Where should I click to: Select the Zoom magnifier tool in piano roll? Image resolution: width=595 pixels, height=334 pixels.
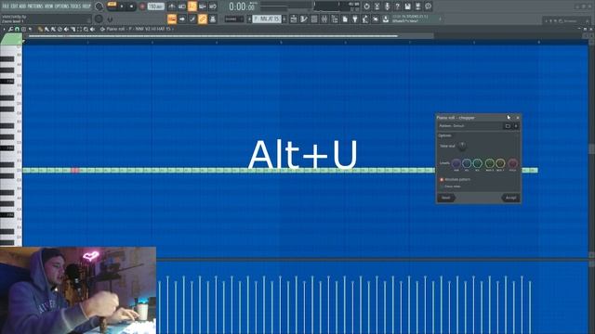[86, 29]
